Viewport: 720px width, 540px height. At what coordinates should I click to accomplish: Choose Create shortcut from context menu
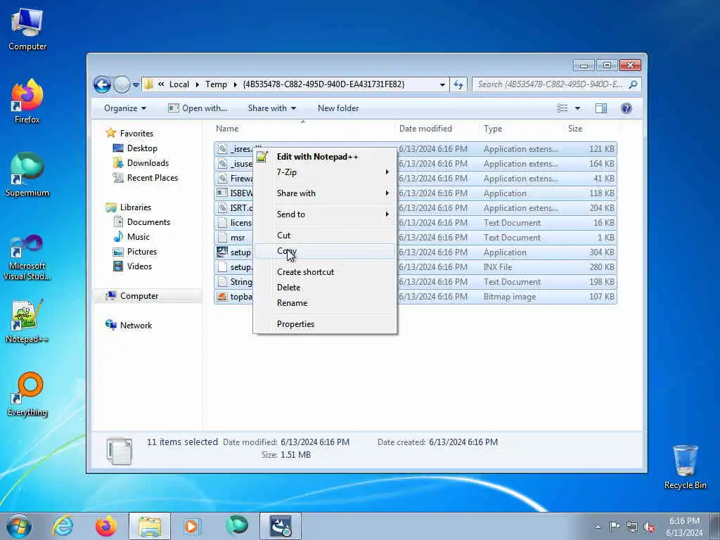pos(325,272)
